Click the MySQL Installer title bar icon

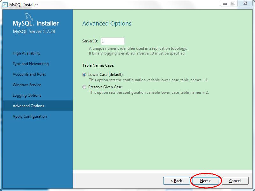pyautogui.click(x=5, y=4)
